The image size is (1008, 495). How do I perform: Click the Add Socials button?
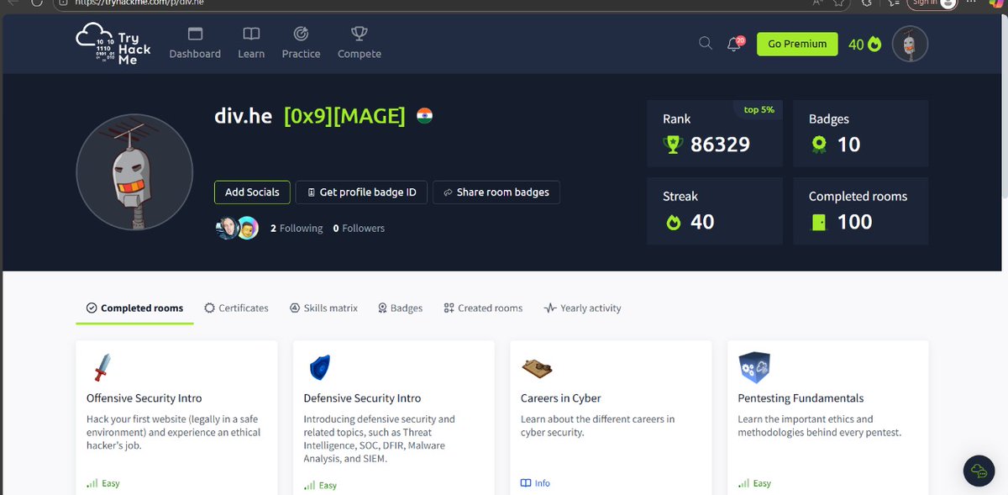pos(252,192)
